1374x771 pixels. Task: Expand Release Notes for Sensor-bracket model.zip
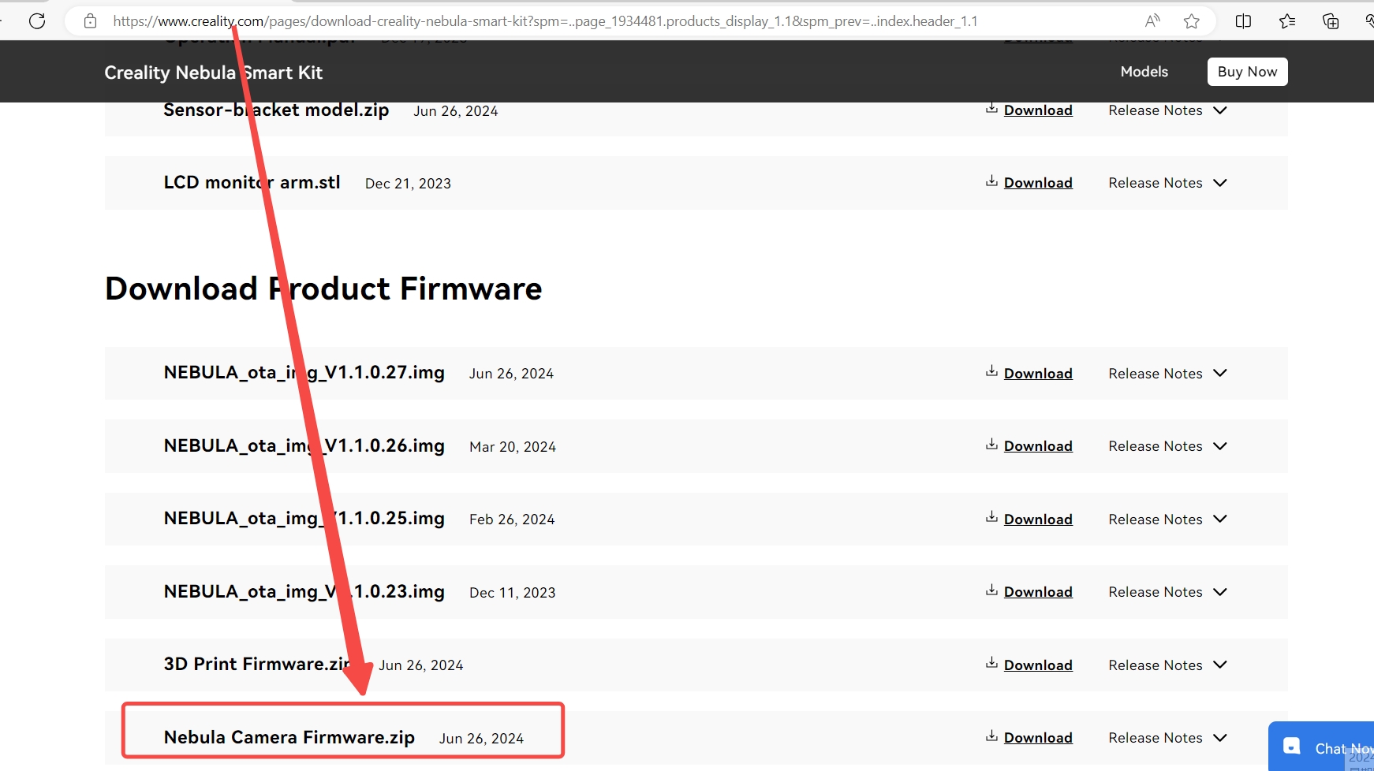tap(1167, 110)
